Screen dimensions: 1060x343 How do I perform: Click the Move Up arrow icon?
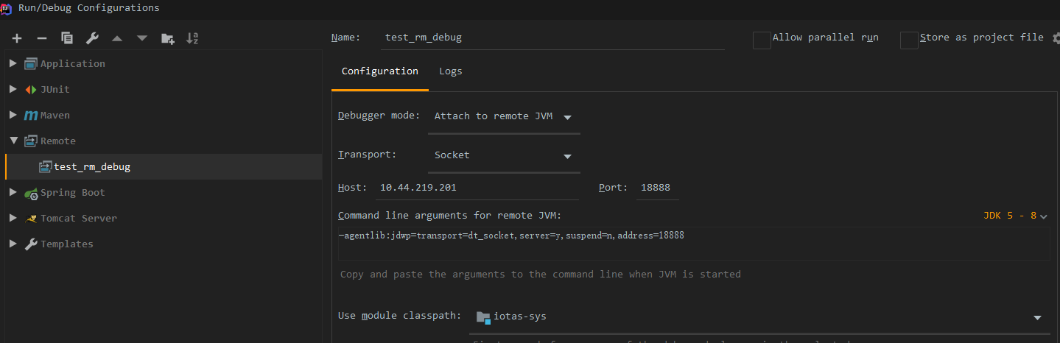click(117, 38)
